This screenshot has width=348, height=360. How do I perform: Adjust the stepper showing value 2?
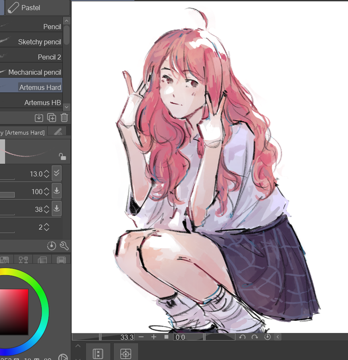coord(47,227)
